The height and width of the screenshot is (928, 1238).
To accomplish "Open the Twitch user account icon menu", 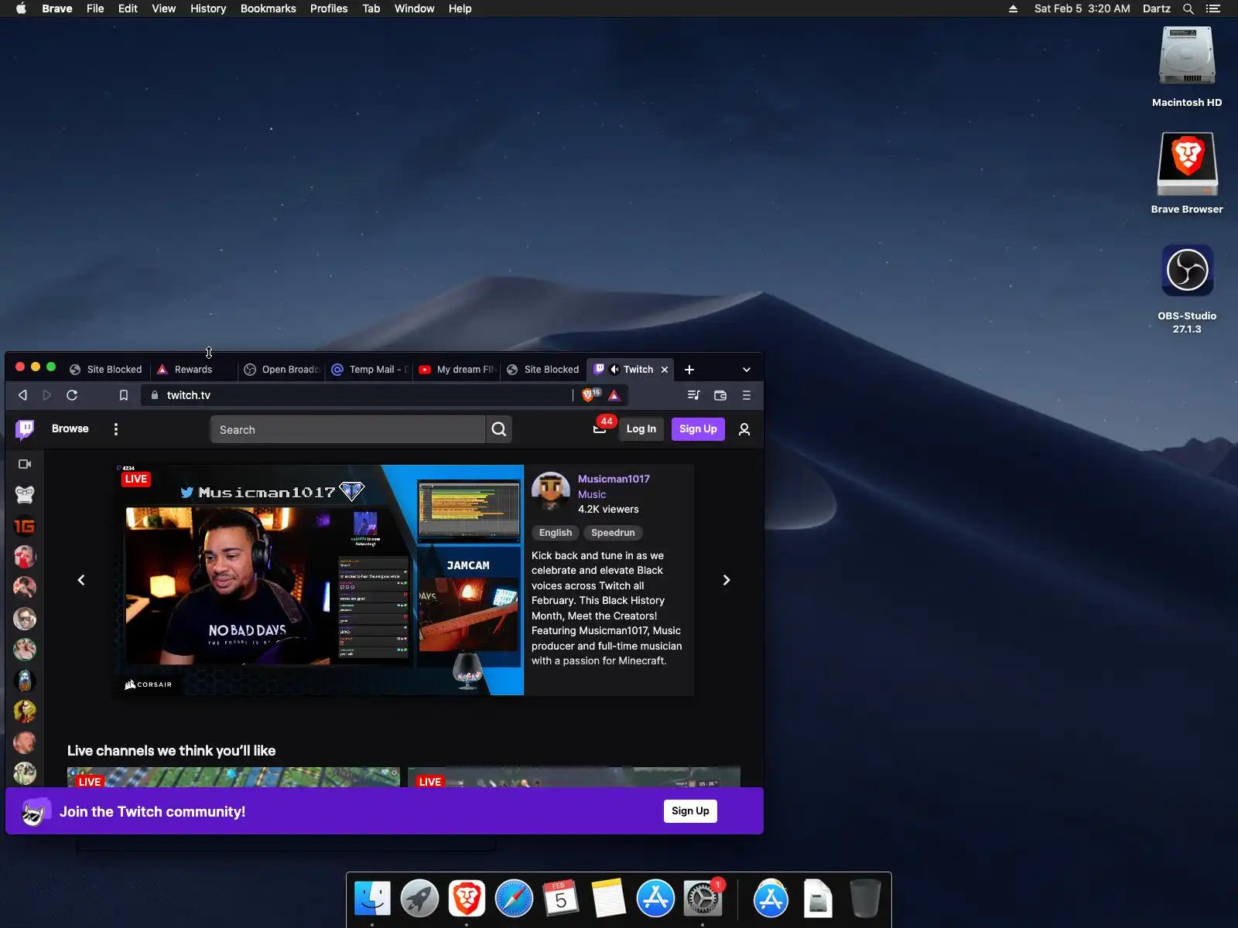I will (x=744, y=429).
